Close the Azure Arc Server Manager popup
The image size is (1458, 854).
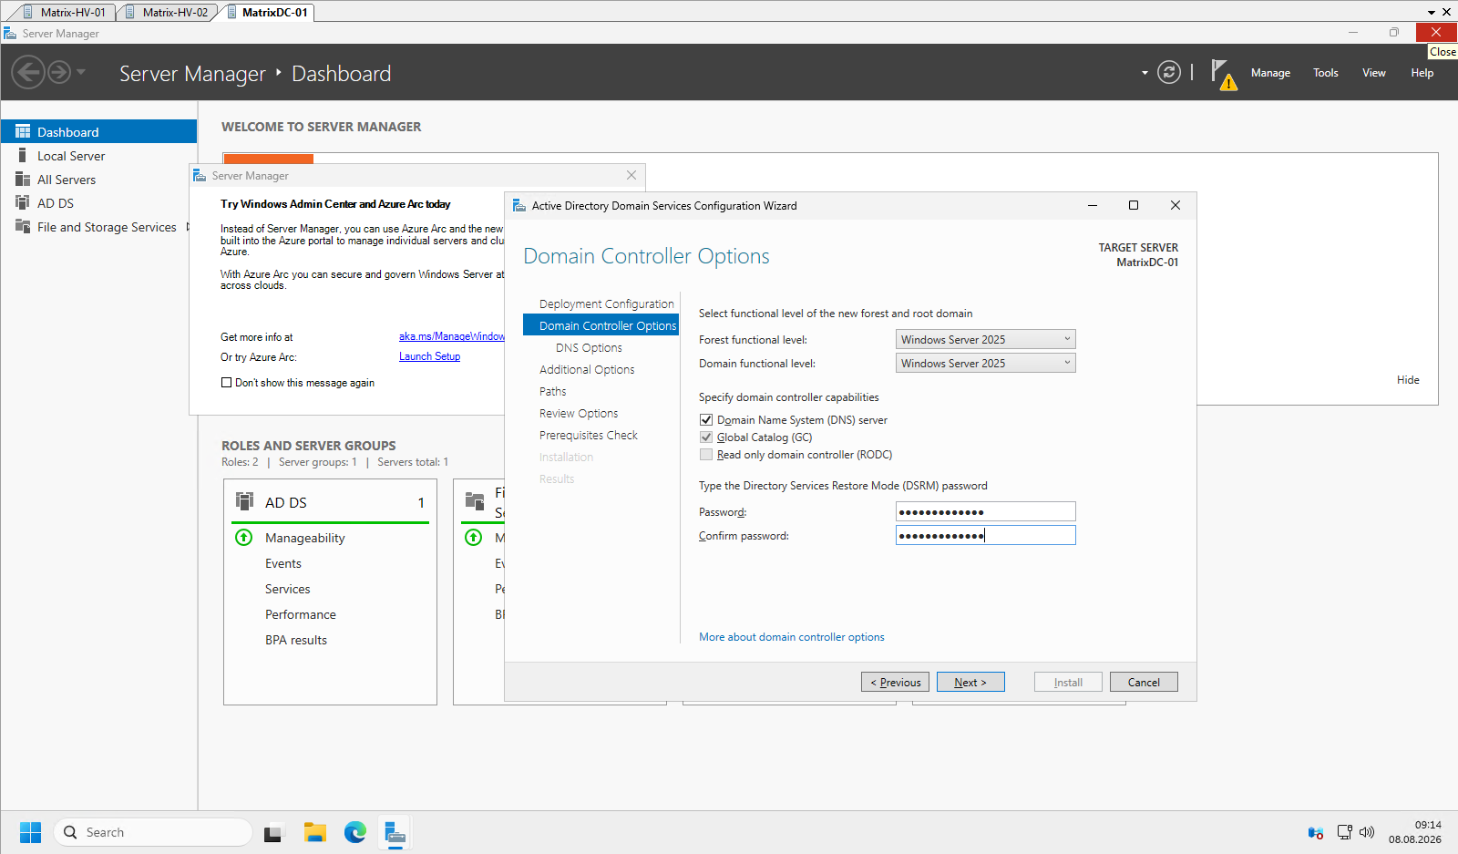pyautogui.click(x=631, y=175)
